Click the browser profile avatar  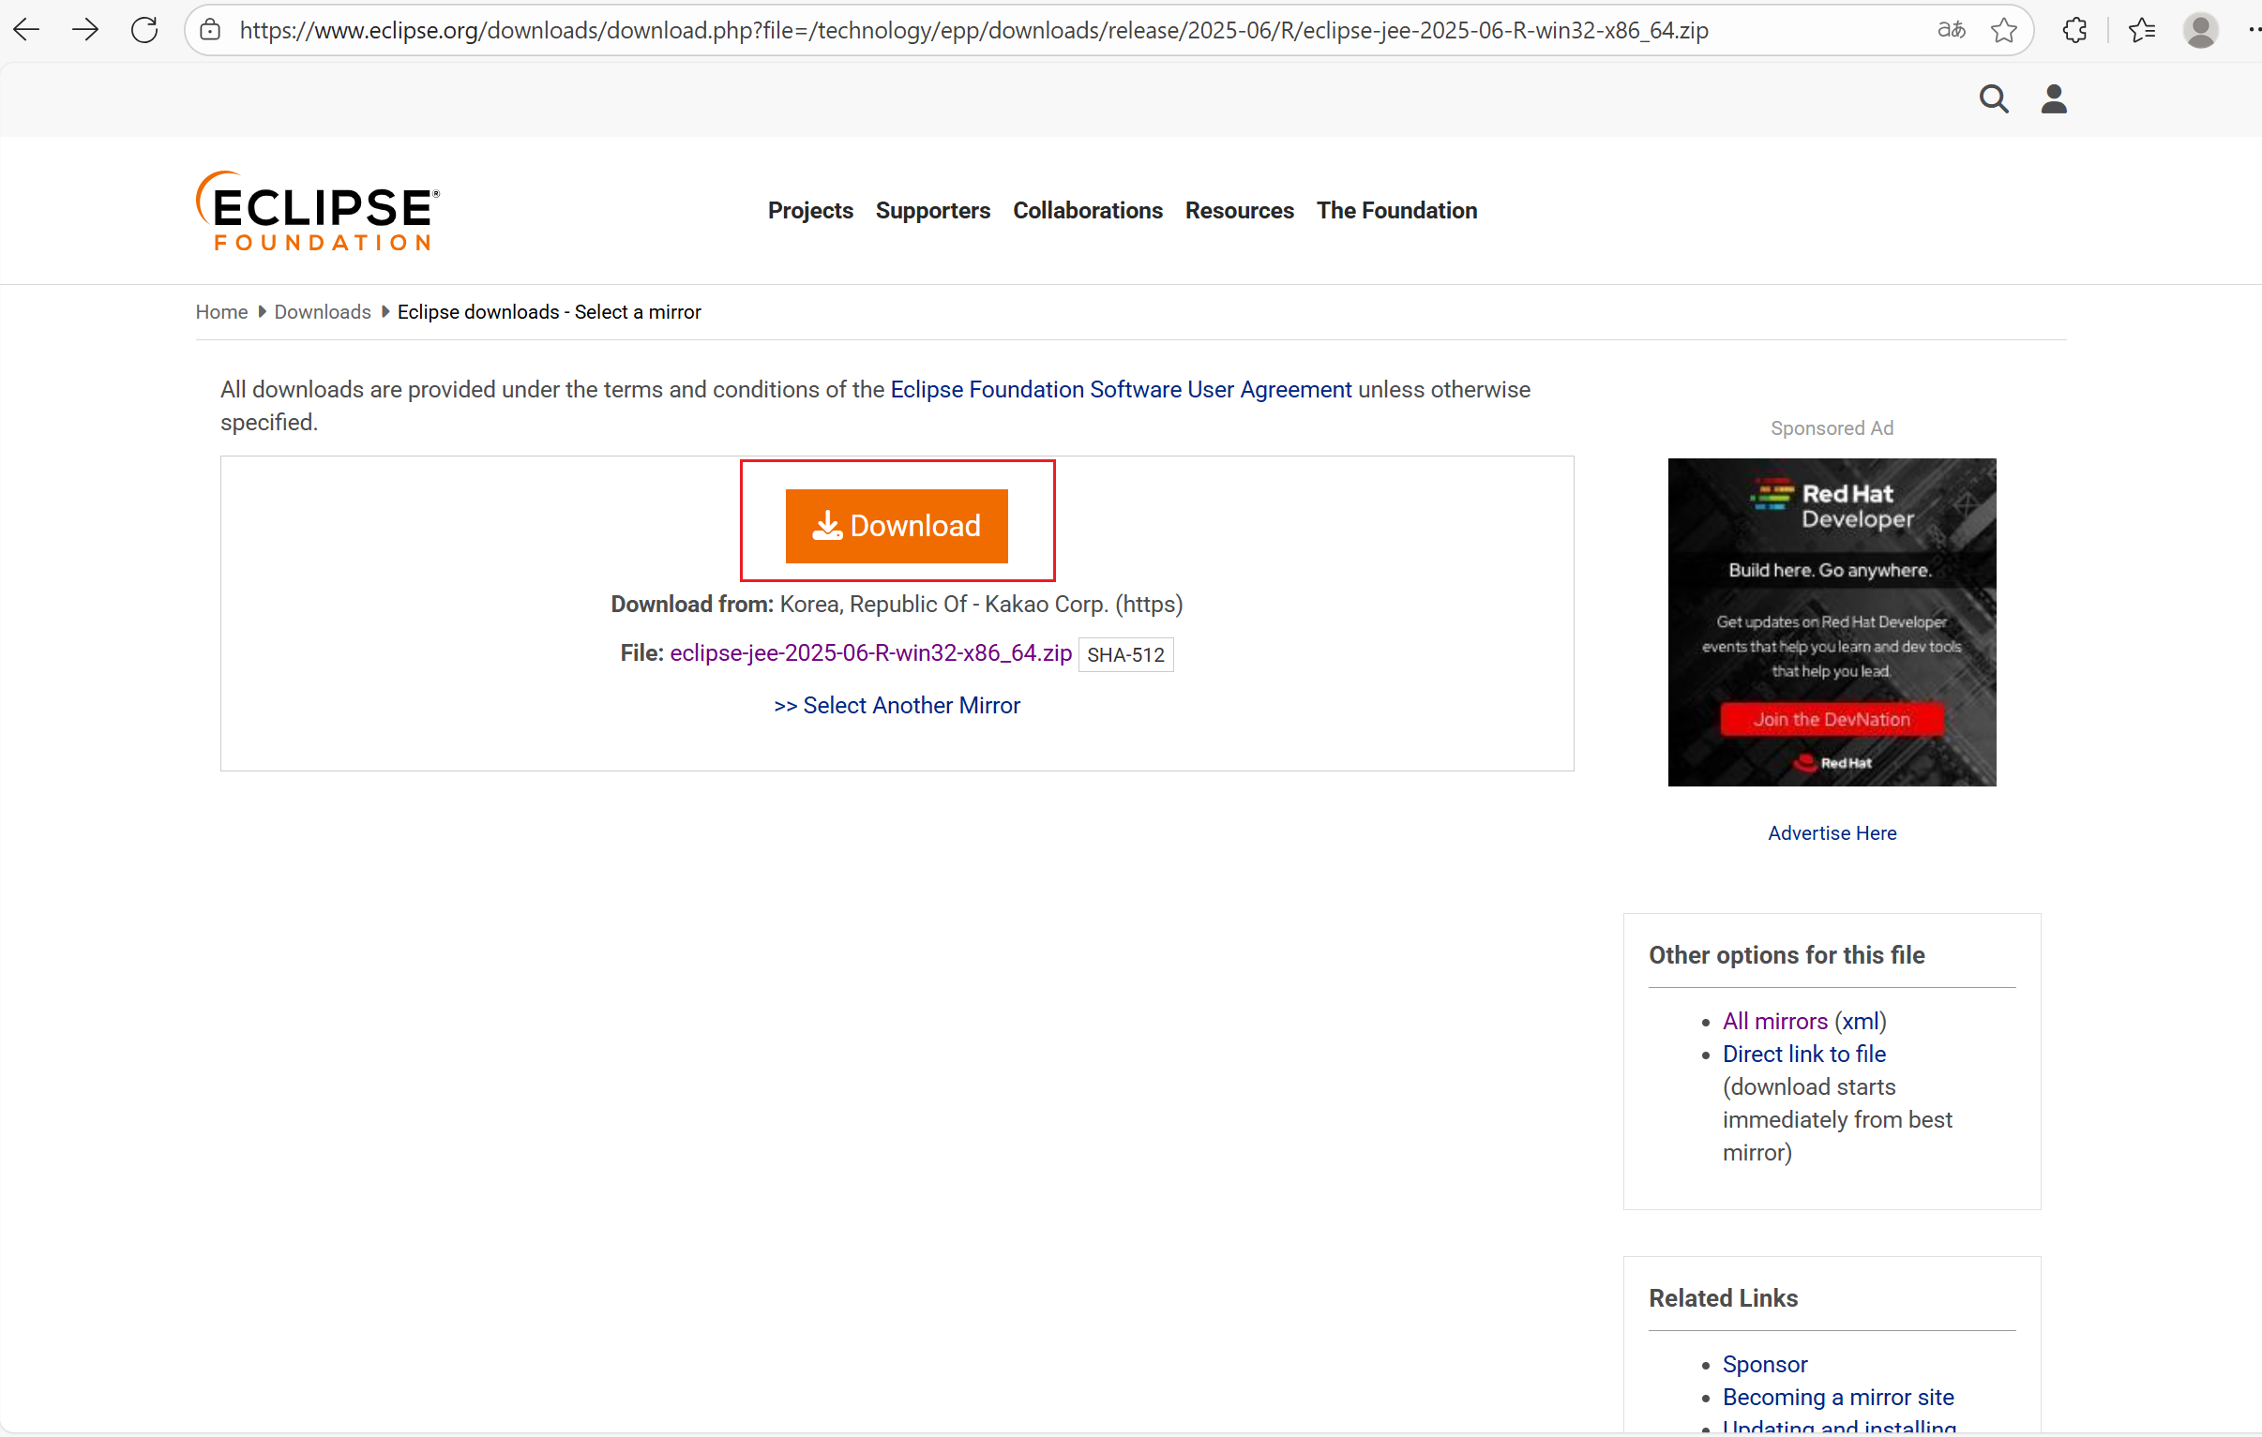(2200, 30)
